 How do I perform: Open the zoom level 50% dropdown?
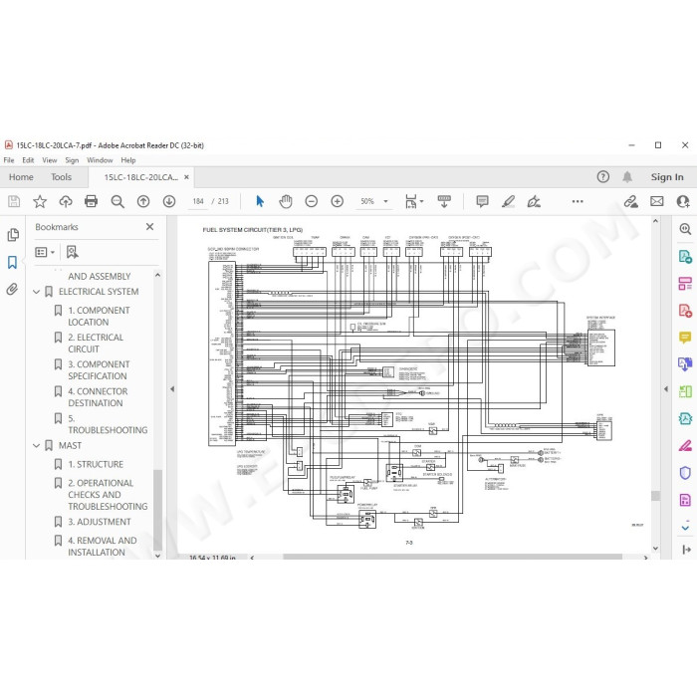385,201
